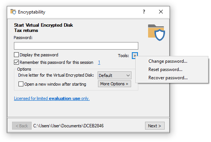
Task: Expand the Drive letter Default dropdown
Action: click(x=115, y=75)
